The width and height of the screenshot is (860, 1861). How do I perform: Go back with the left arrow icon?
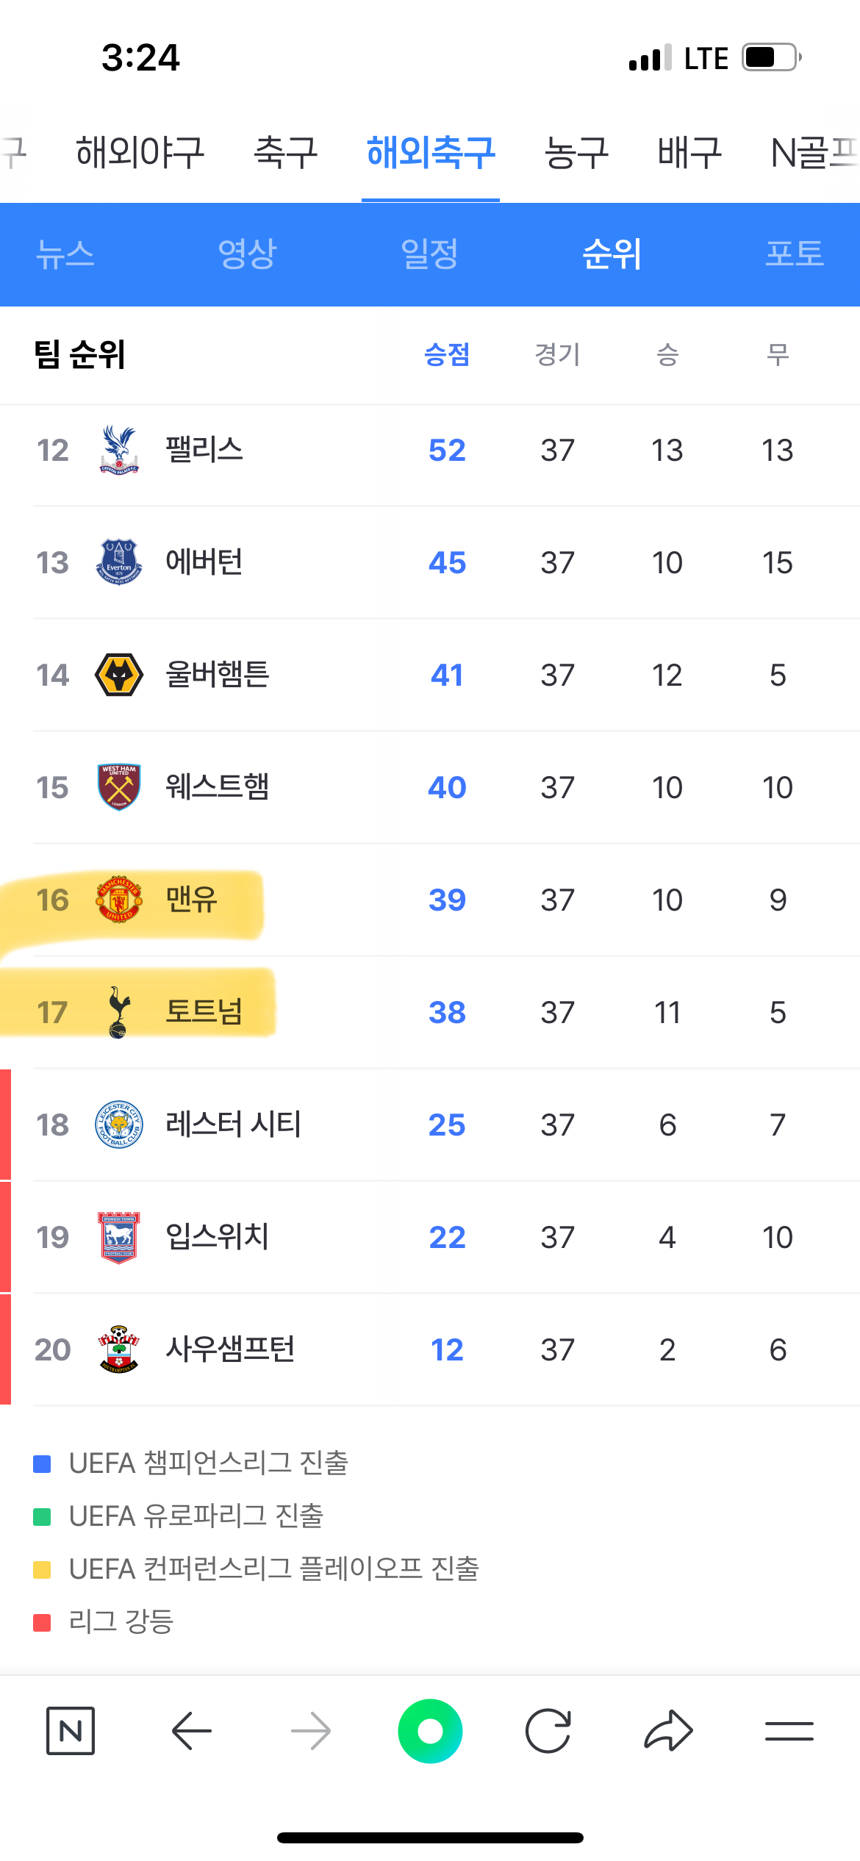click(192, 1730)
